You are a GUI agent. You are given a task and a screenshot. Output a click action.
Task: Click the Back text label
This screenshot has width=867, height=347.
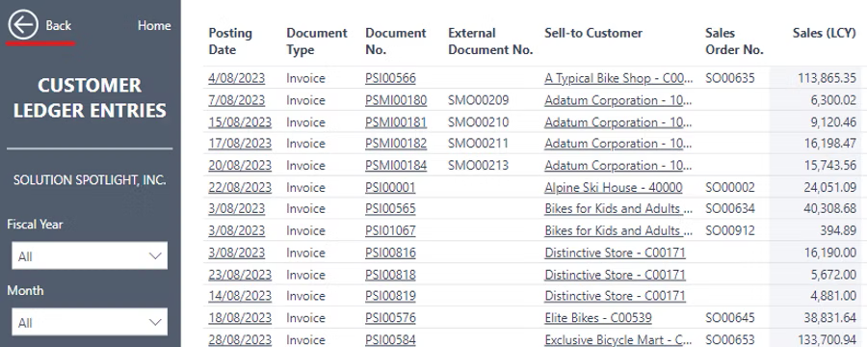(58, 25)
